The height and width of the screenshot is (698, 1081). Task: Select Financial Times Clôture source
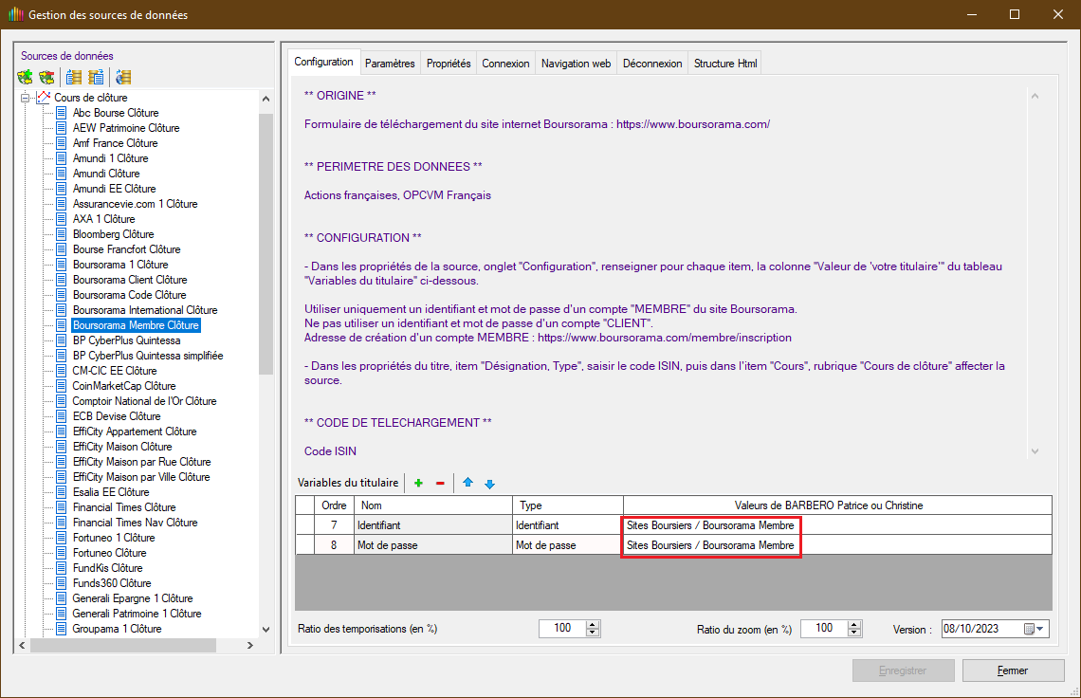[124, 507]
